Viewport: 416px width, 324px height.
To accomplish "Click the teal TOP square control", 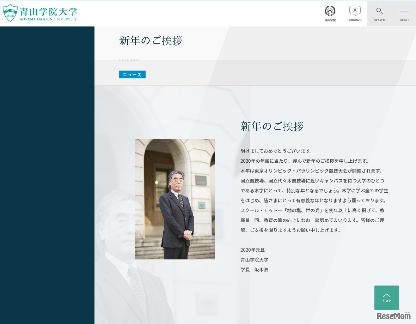I will tap(386, 298).
